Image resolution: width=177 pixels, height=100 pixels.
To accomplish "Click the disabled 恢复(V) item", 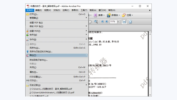I will coord(57,64).
